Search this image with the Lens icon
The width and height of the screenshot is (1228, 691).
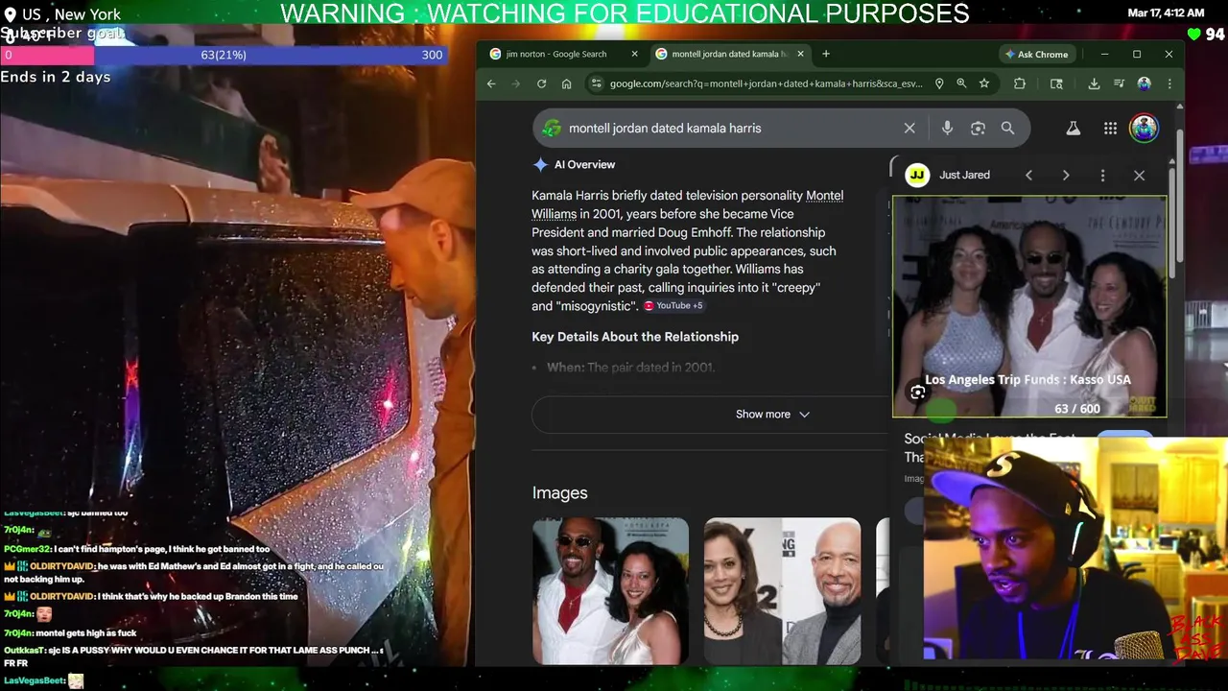point(917,392)
